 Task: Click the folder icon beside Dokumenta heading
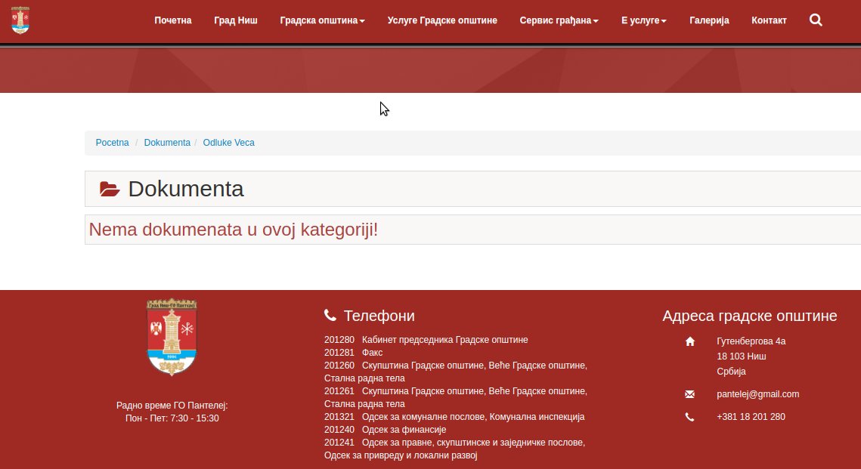110,189
